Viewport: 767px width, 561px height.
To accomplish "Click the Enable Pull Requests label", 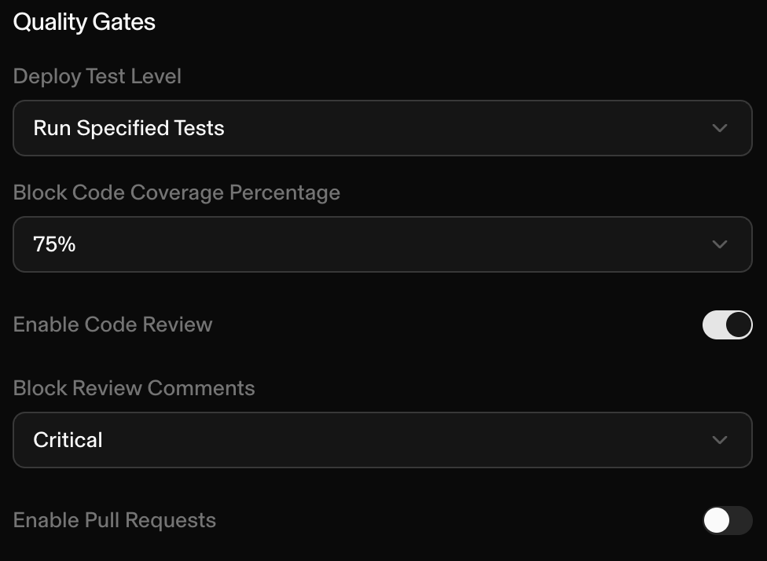I will pos(115,520).
